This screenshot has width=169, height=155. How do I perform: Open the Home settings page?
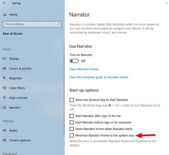13,15
